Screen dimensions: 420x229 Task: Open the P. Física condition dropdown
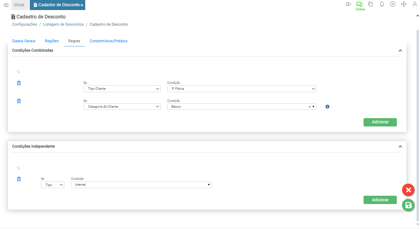[241, 89]
